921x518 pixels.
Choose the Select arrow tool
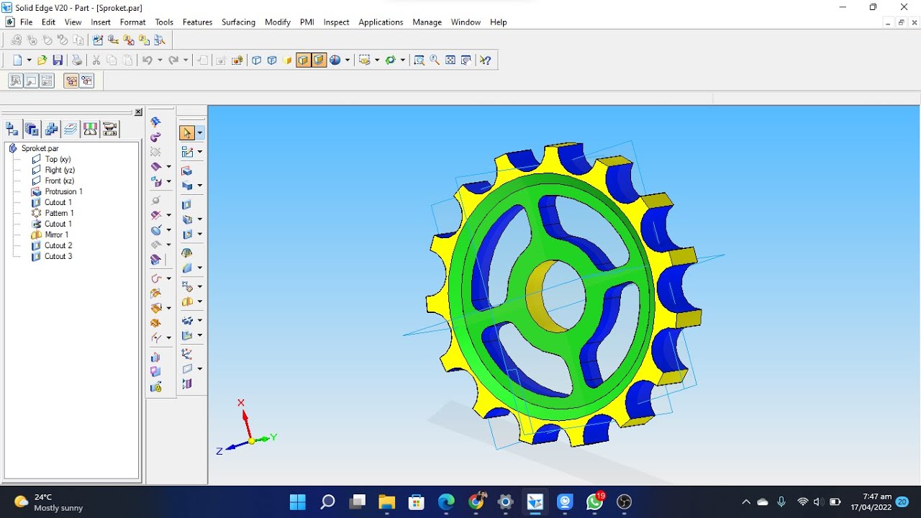[187, 133]
